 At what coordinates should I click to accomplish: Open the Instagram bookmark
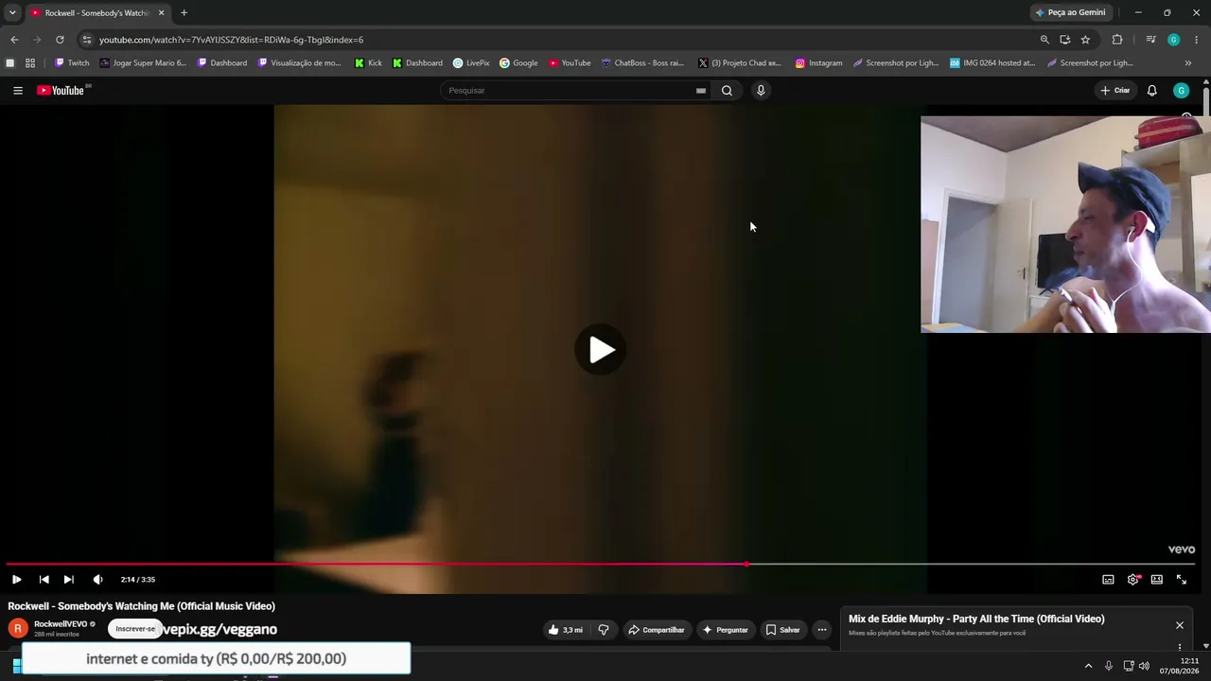click(818, 63)
